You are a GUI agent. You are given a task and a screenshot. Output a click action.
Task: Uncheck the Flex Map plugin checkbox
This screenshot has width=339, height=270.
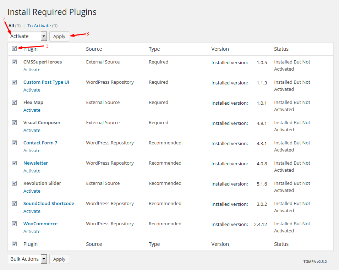(14, 102)
